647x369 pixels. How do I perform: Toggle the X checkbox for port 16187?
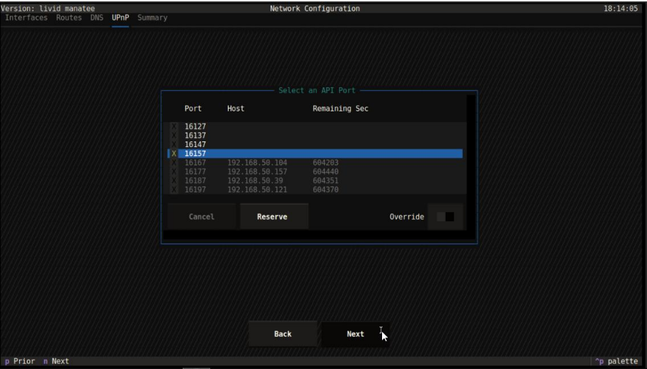(x=174, y=181)
